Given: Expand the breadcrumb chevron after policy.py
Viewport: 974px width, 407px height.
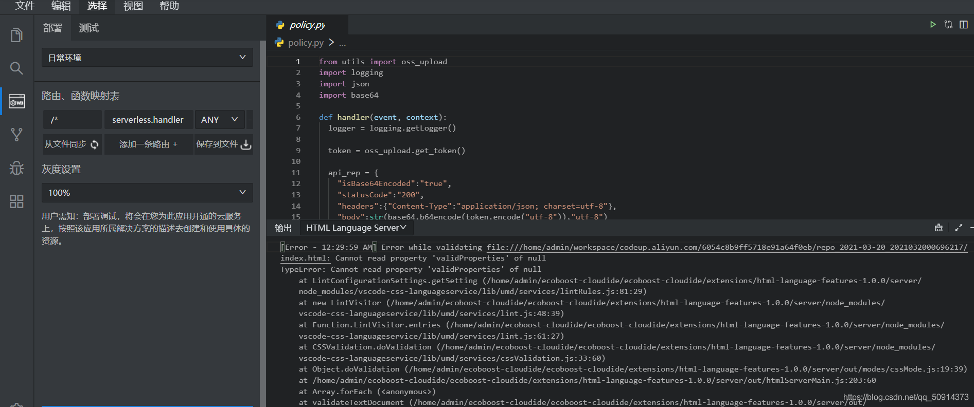Looking at the screenshot, I should pos(331,42).
